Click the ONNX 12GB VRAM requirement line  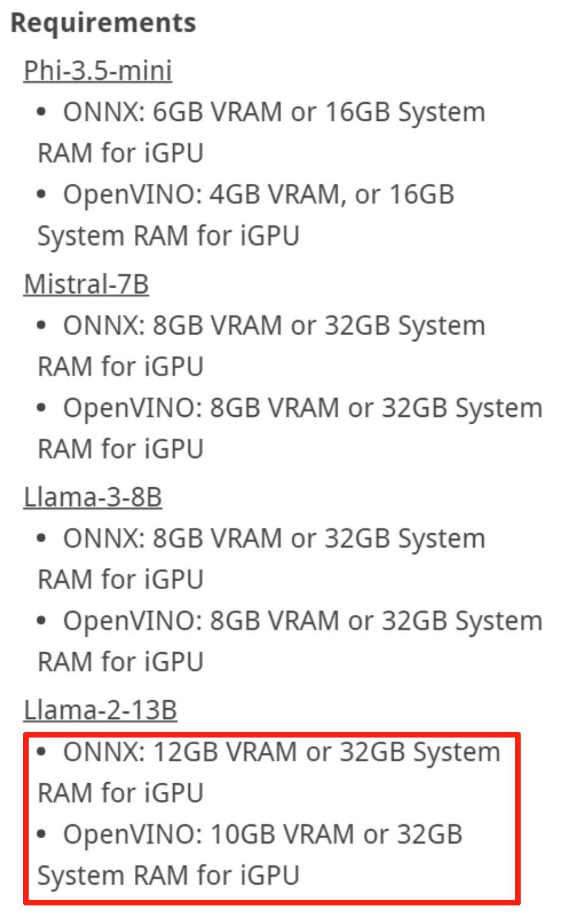tap(281, 752)
